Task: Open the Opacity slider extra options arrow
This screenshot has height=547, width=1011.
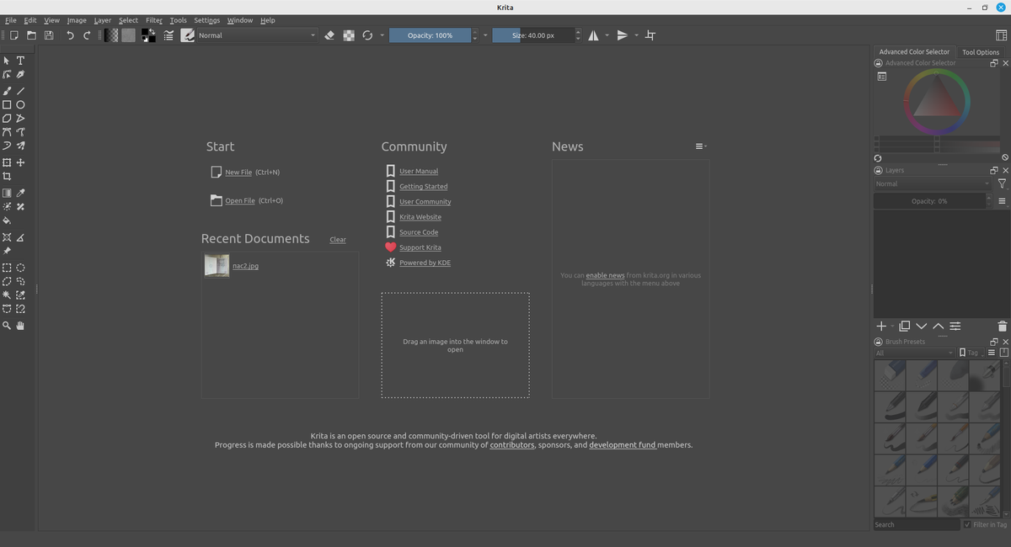Action: coord(485,35)
